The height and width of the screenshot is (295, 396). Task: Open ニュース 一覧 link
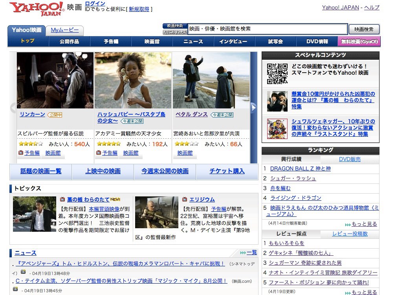point(251,252)
